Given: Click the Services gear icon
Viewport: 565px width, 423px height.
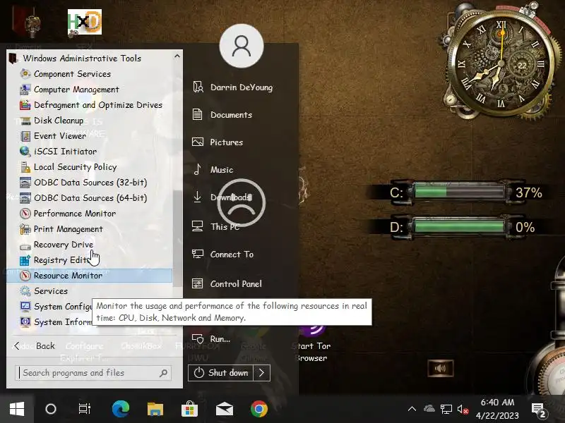Looking at the screenshot, I should coord(25,290).
